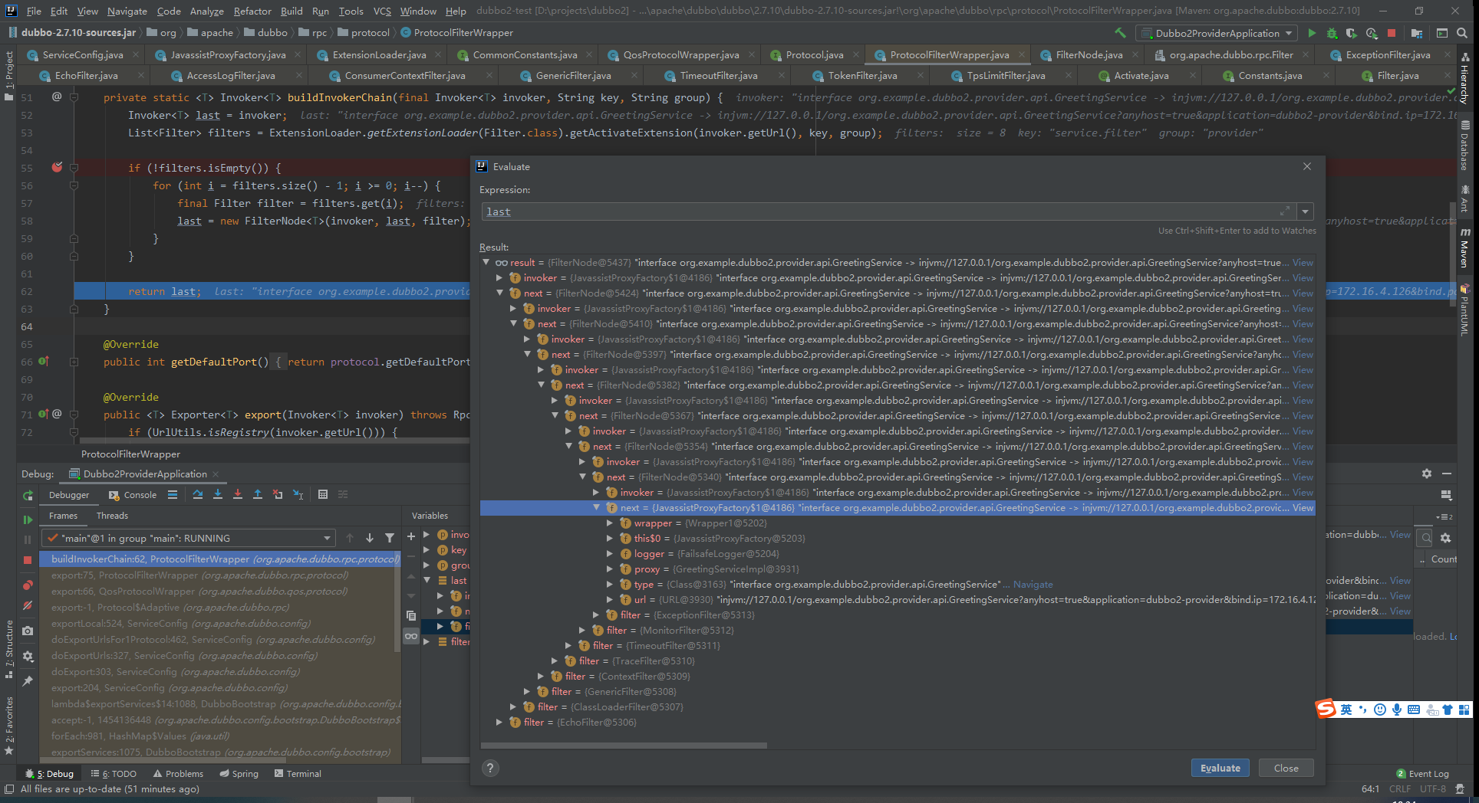The width and height of the screenshot is (1479, 803).
Task: Show execution point stacked lines icon
Action: click(173, 495)
